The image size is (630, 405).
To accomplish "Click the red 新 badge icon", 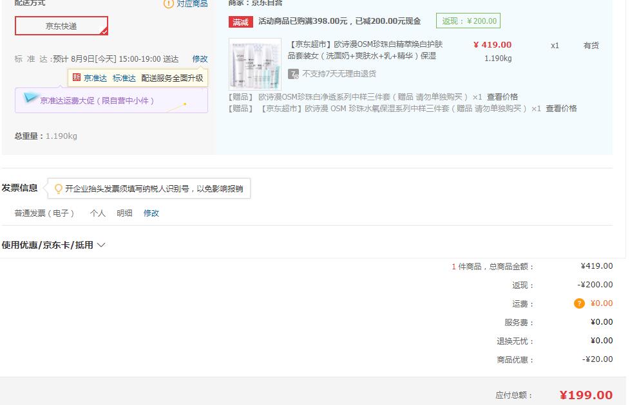I will [77, 77].
